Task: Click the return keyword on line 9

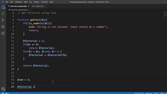Action: 33,30
